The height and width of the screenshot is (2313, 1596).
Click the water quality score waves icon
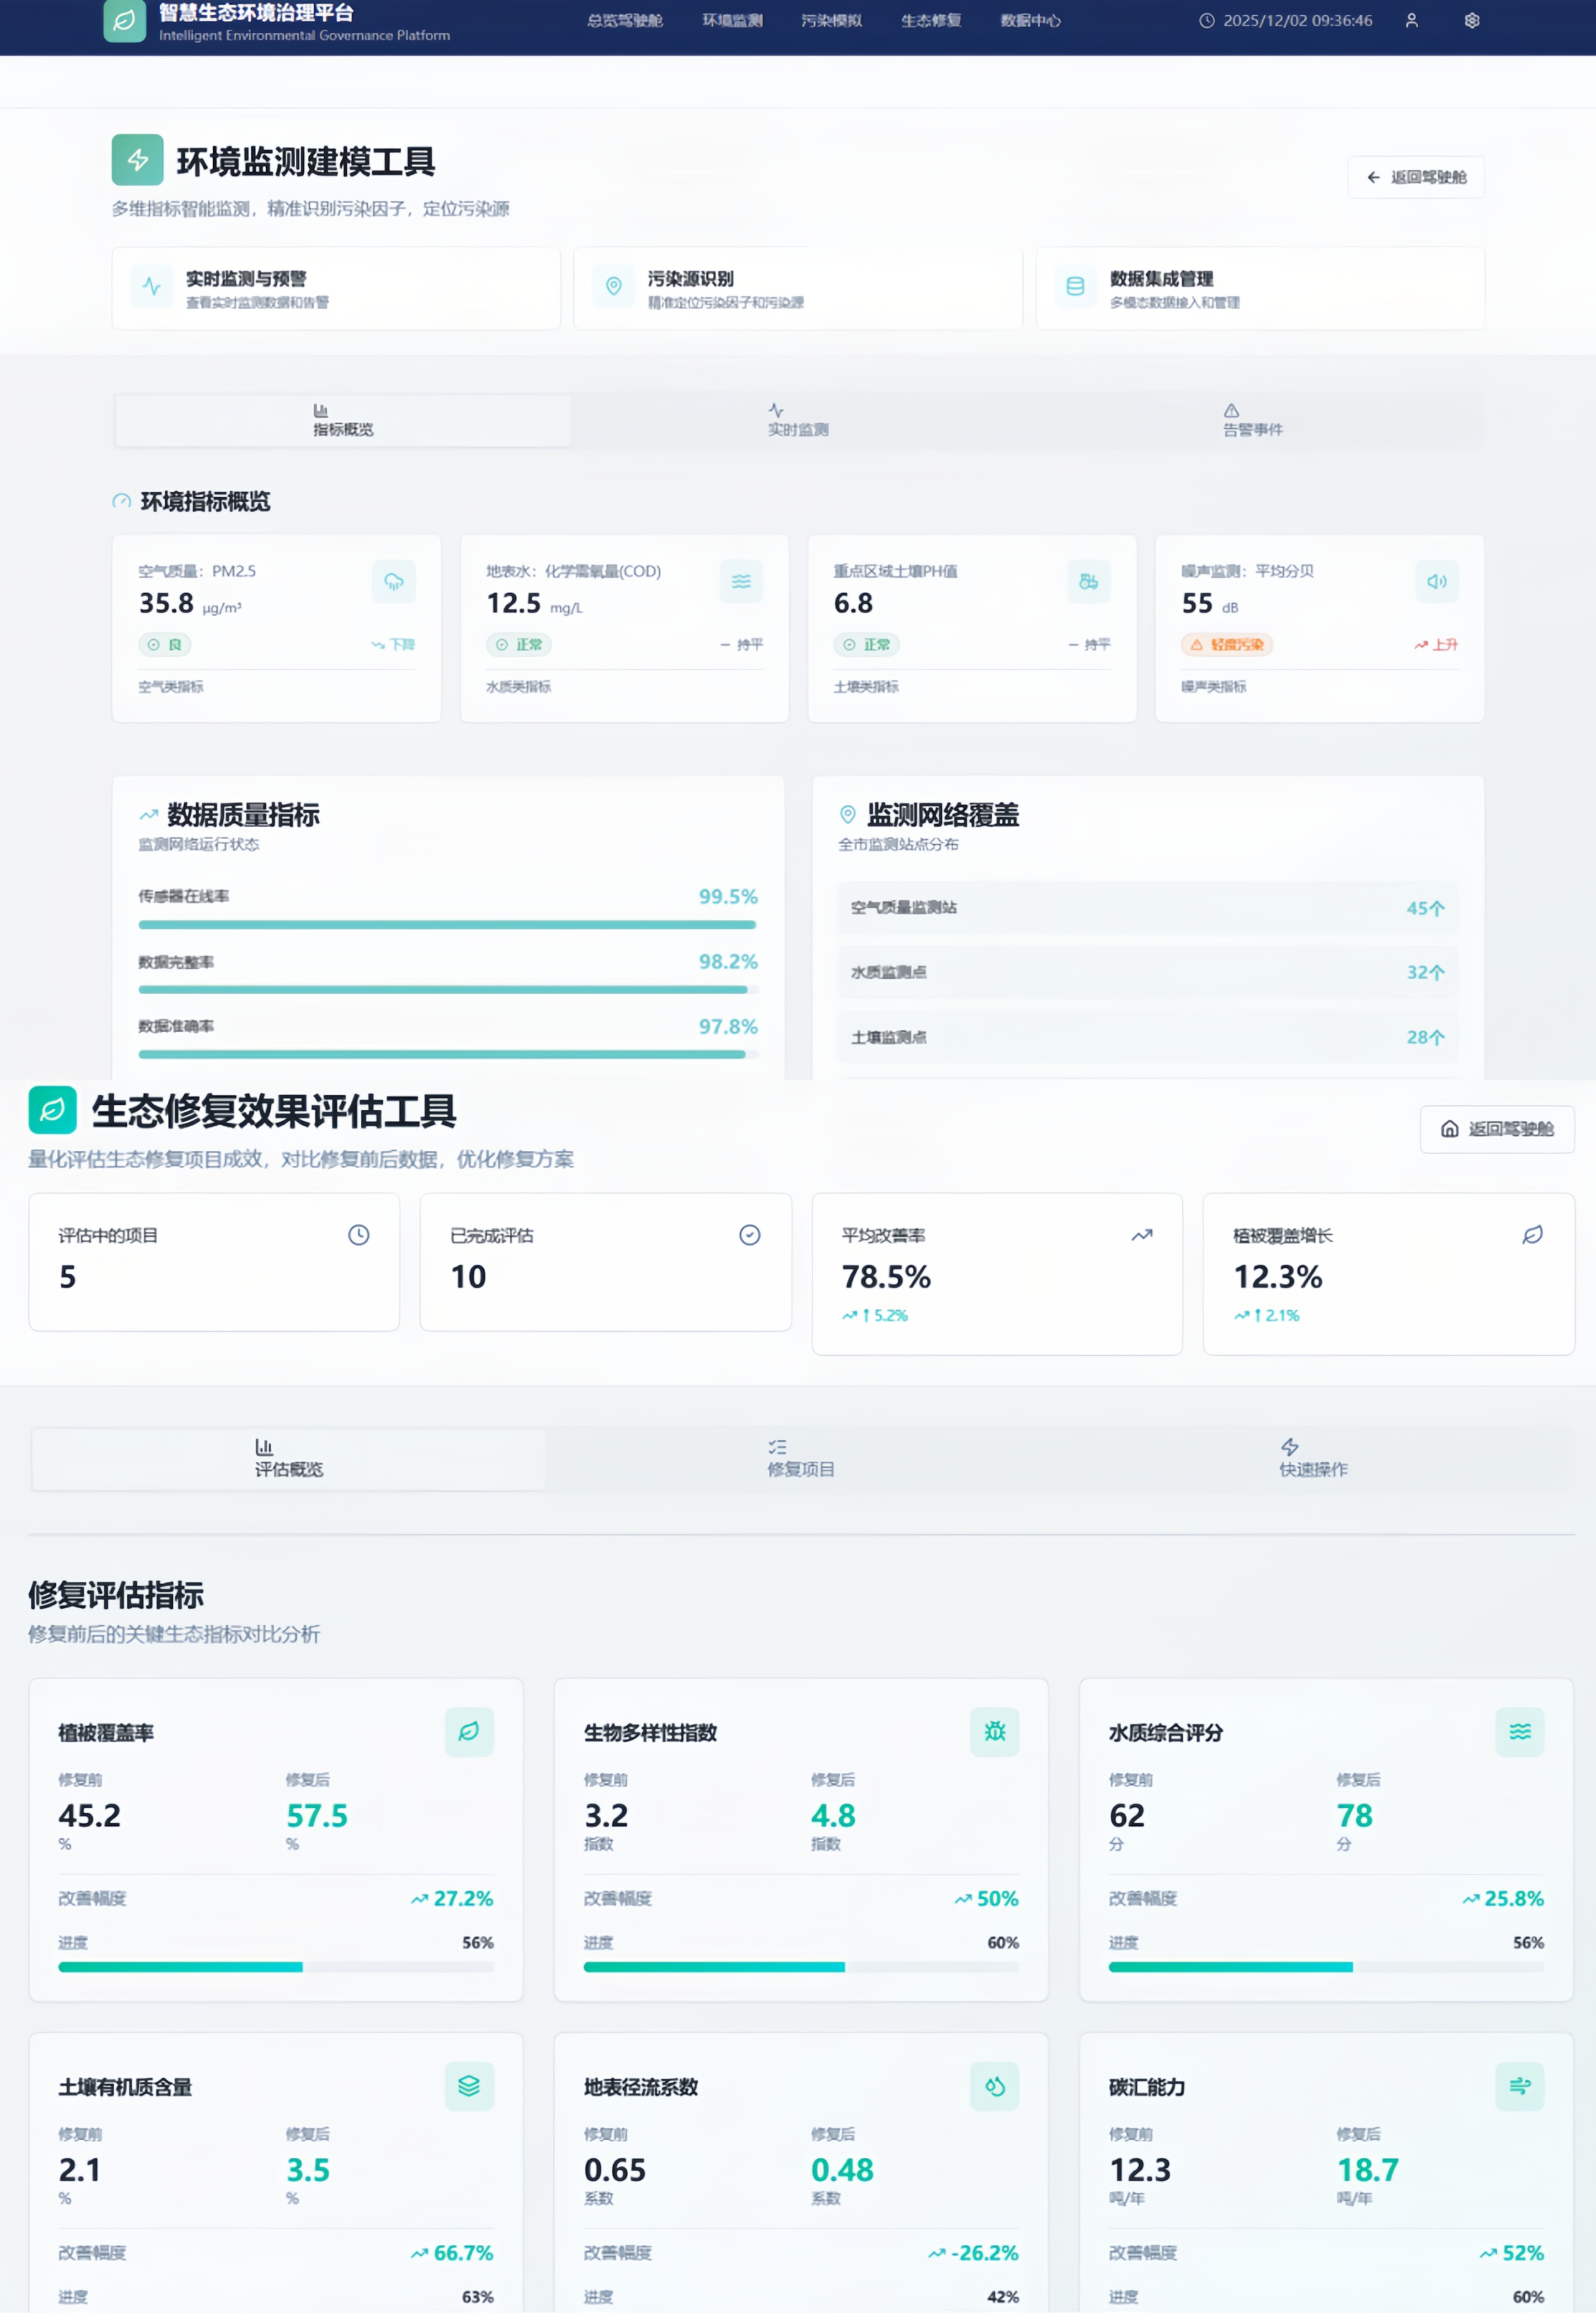pos(1519,1731)
